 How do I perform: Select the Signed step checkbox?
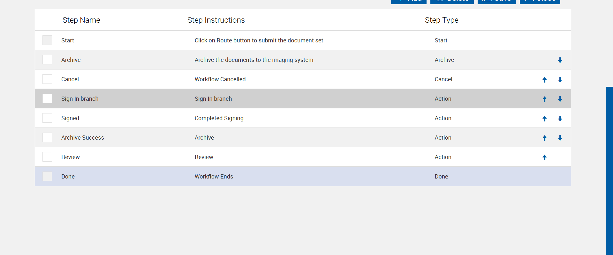(x=47, y=118)
